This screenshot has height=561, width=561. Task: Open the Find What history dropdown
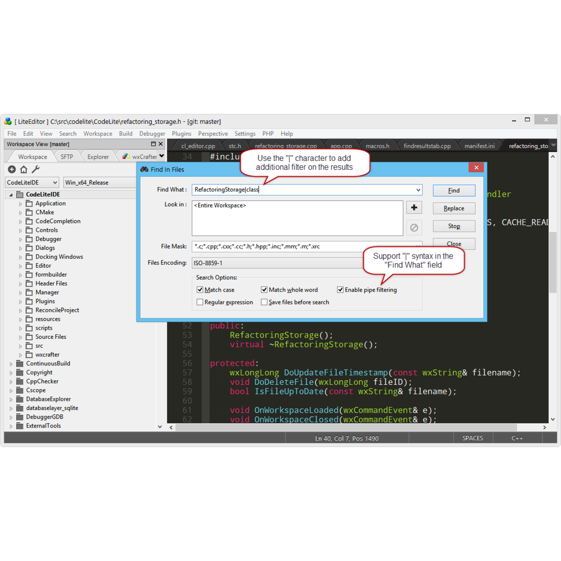[418, 190]
